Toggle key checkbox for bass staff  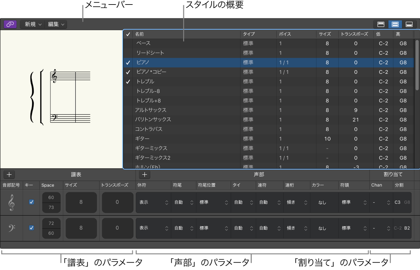tap(31, 228)
